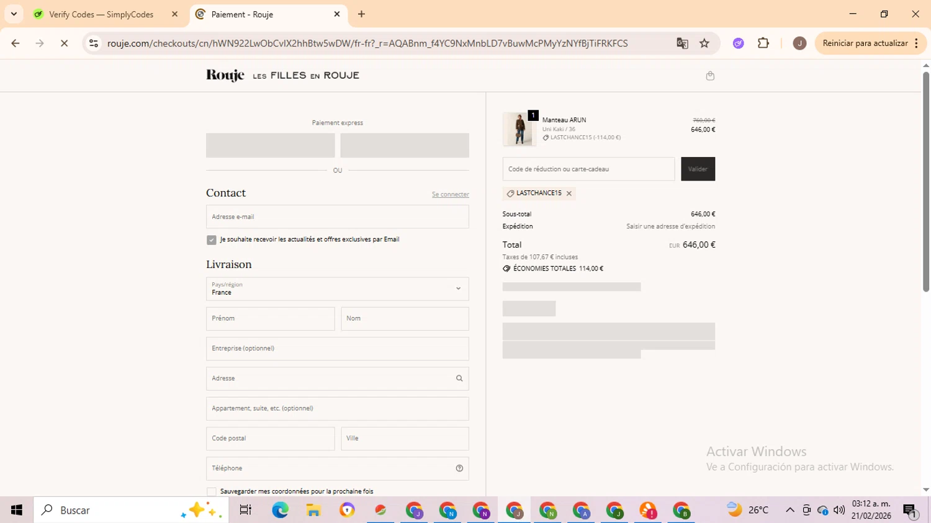The width and height of the screenshot is (931, 523).
Task: Click the purple extension icon in the toolbar
Action: pyautogui.click(x=738, y=43)
